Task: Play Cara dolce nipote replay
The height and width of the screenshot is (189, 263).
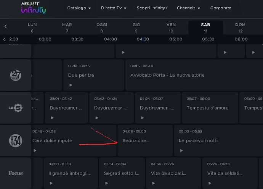Action: [x=35, y=150]
